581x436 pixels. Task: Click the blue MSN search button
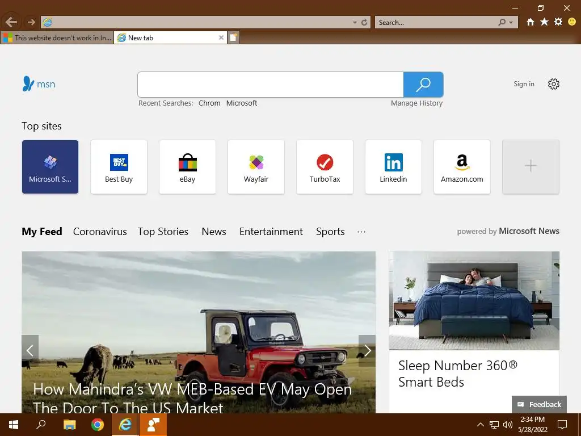click(x=423, y=85)
